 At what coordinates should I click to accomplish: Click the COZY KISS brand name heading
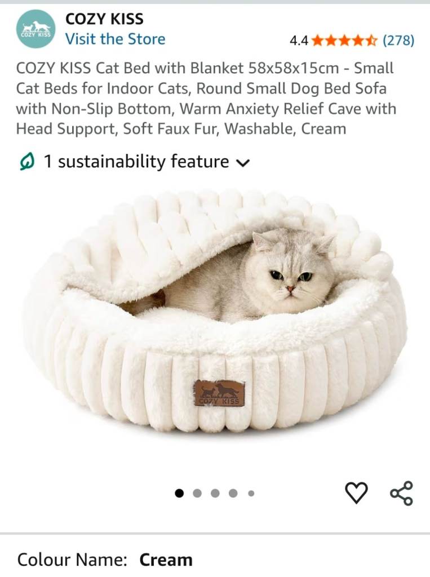pos(105,19)
